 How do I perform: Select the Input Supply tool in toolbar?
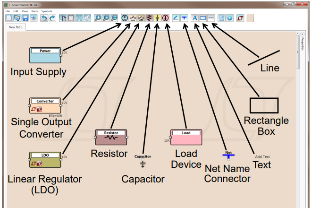click(x=124, y=18)
